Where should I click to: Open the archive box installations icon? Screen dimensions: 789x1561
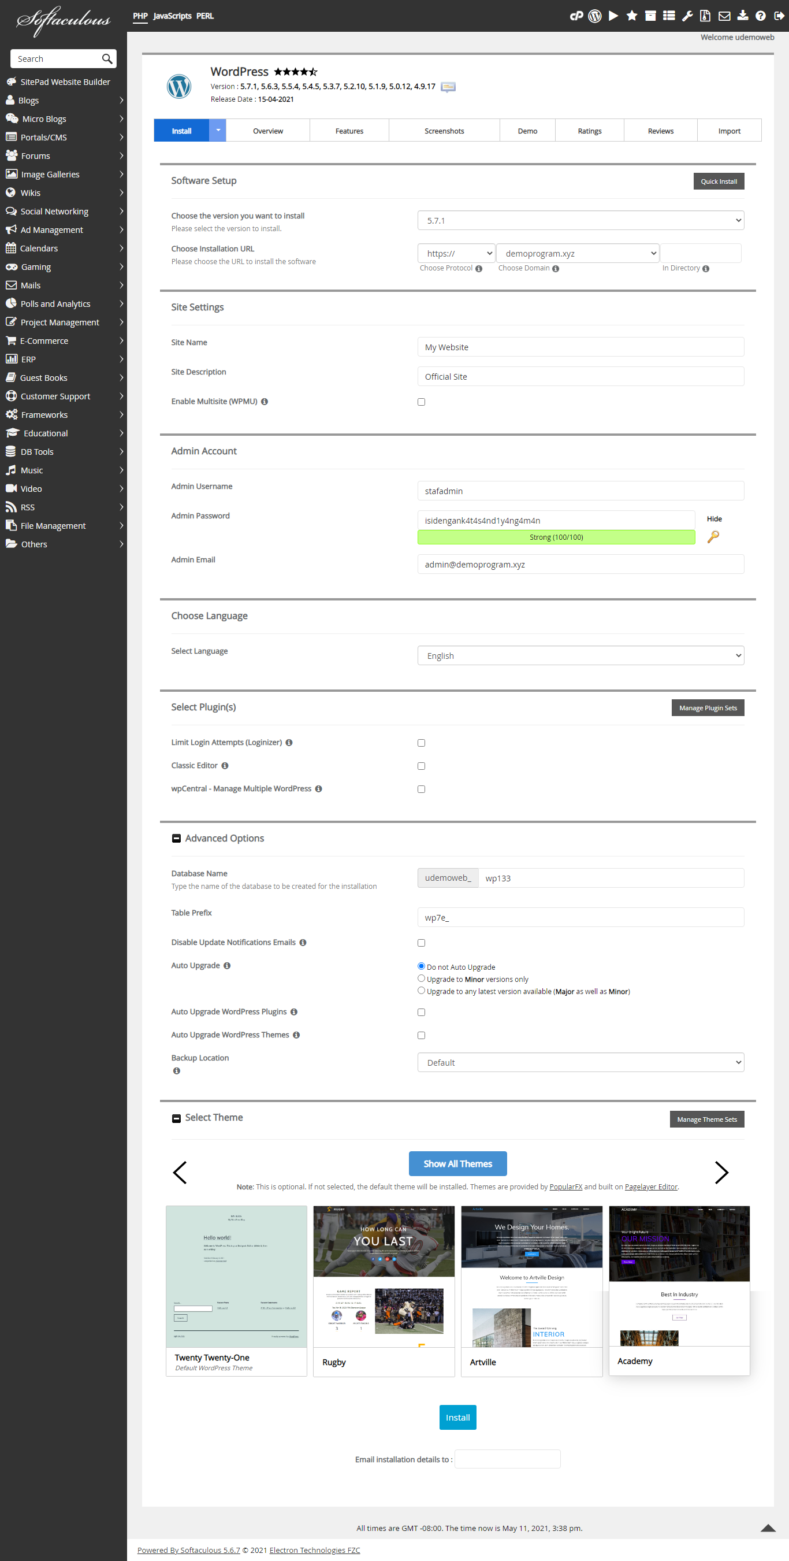tap(650, 16)
